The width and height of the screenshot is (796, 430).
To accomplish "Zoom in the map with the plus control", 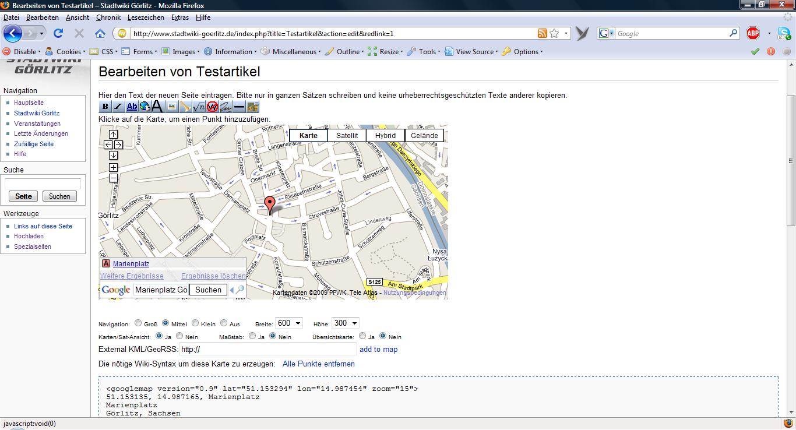I will pyautogui.click(x=114, y=168).
